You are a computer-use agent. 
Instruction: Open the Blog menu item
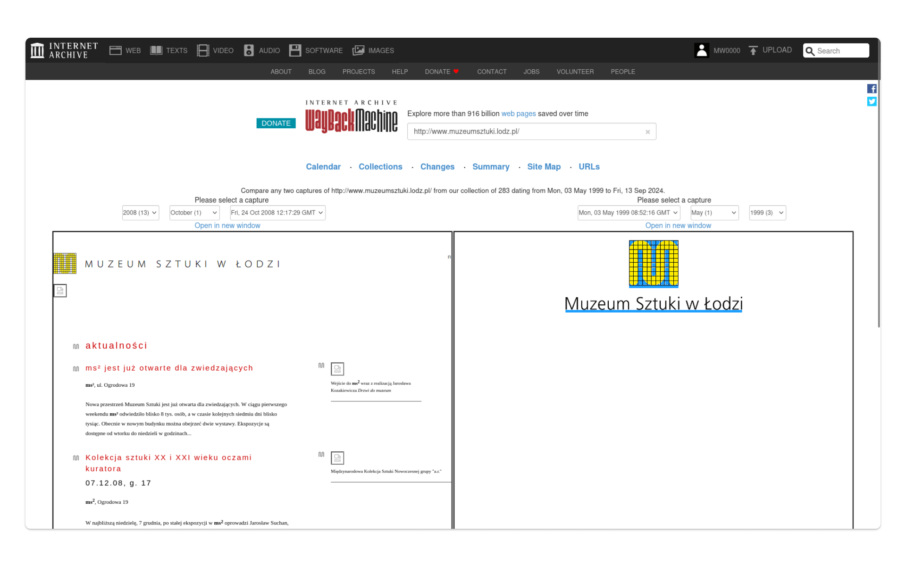[317, 72]
